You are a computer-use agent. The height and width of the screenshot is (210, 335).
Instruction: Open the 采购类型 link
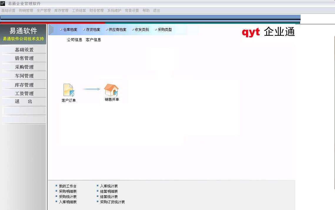click(165, 30)
